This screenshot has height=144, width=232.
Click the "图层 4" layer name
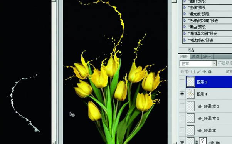point(202,94)
